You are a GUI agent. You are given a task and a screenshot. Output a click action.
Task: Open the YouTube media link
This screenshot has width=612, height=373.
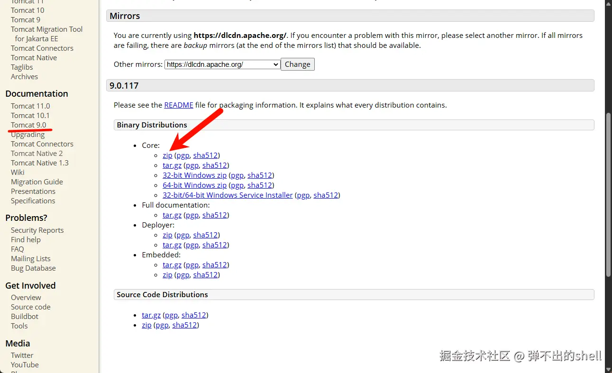tap(25, 364)
